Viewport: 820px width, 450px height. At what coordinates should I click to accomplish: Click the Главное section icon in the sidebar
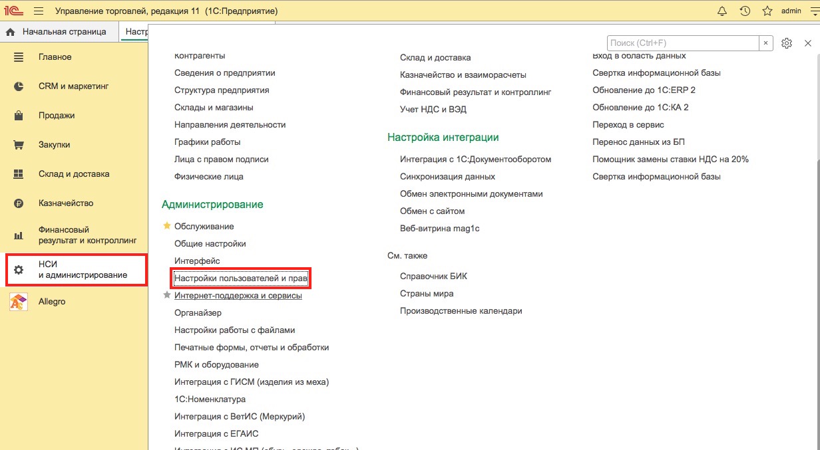pos(19,57)
